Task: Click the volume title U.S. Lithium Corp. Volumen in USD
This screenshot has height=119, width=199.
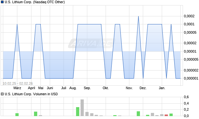Action: 31,94
